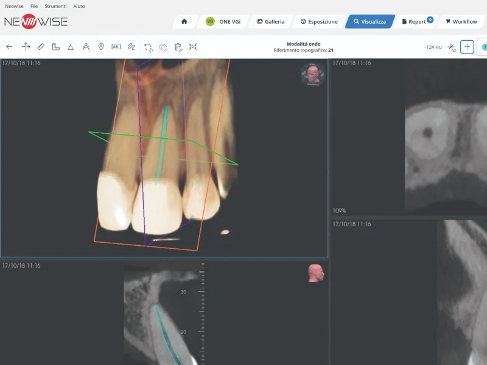Screen dimensions: 487x365
Task: Click the center view collapse arrows icon
Action: coord(193,46)
